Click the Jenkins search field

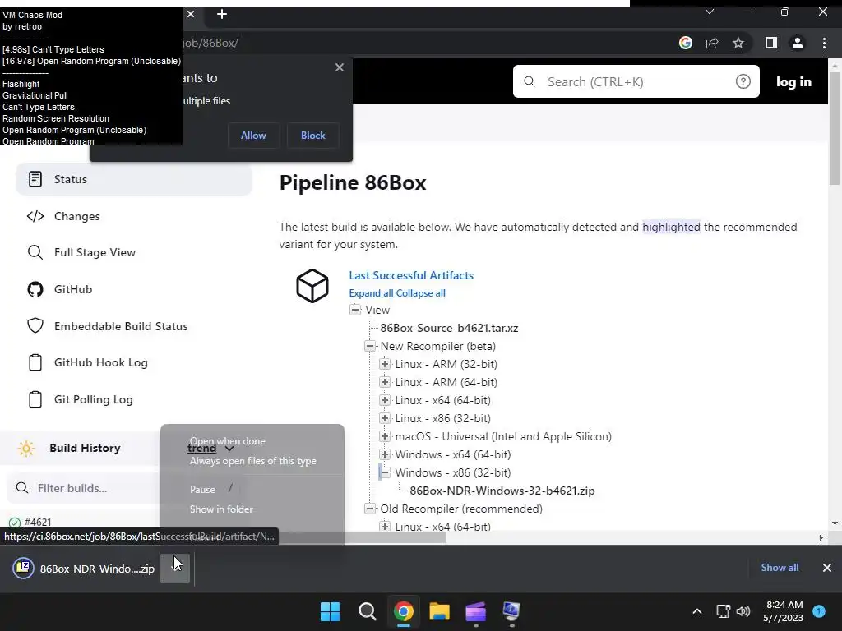636,81
